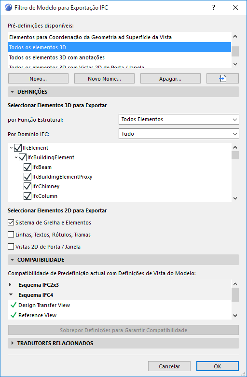This screenshot has width=247, height=377.
Task: Click the ARCHICAD logo in title bar
Action: click(x=8, y=8)
